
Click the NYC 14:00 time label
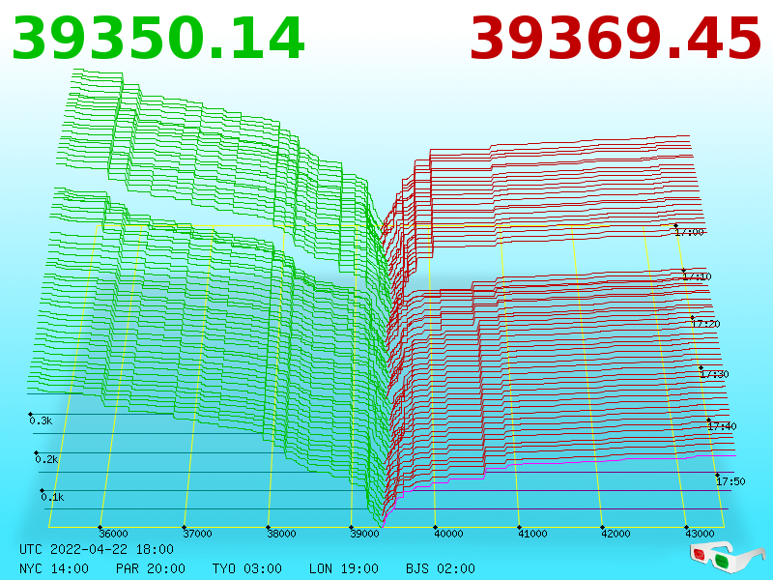[x=54, y=568]
